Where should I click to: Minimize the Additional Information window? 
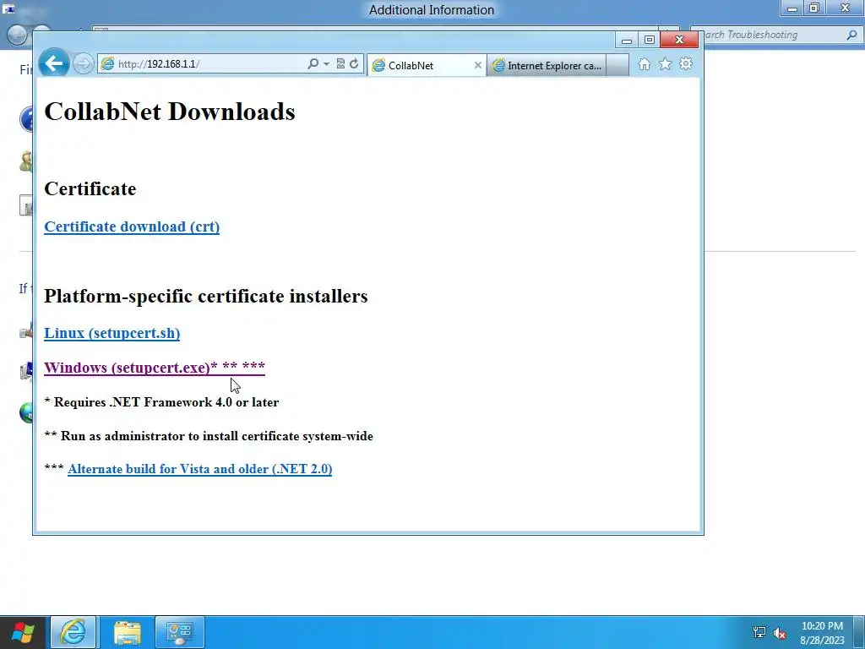[792, 8]
